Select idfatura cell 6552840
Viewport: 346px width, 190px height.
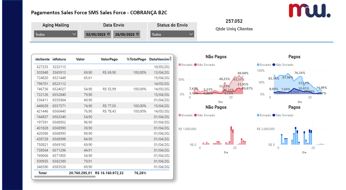click(59, 95)
